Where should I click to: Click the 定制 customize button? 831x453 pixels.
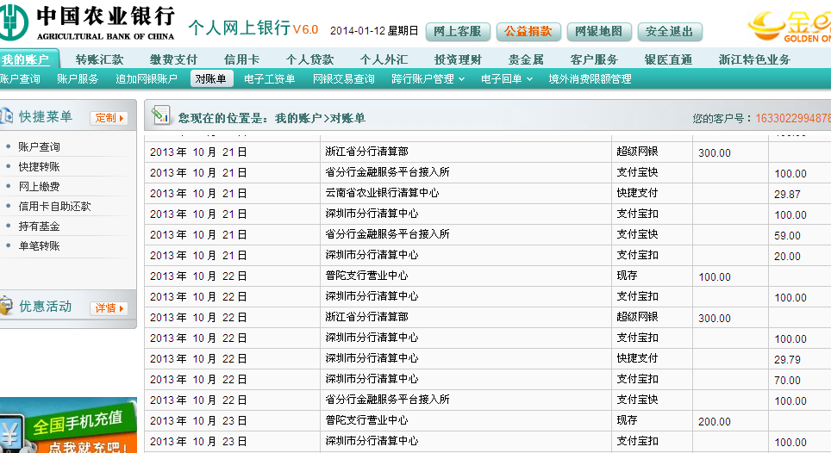pyautogui.click(x=109, y=118)
